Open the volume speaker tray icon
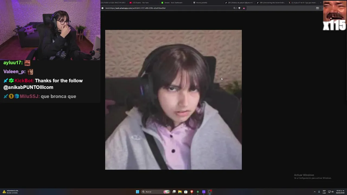This screenshot has width=347, height=195. click(333, 192)
